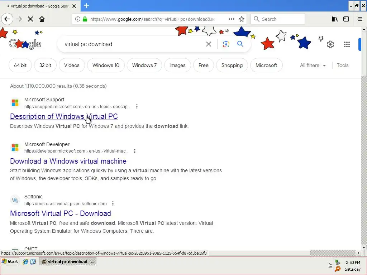Click the Forward arrow button
The height and width of the screenshot is (275, 367).
pyautogui.click(x=19, y=19)
